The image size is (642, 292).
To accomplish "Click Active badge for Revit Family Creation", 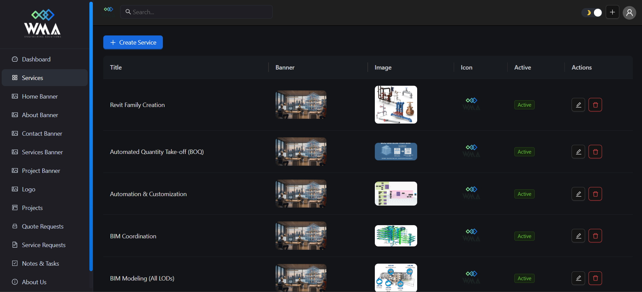I will (x=524, y=105).
